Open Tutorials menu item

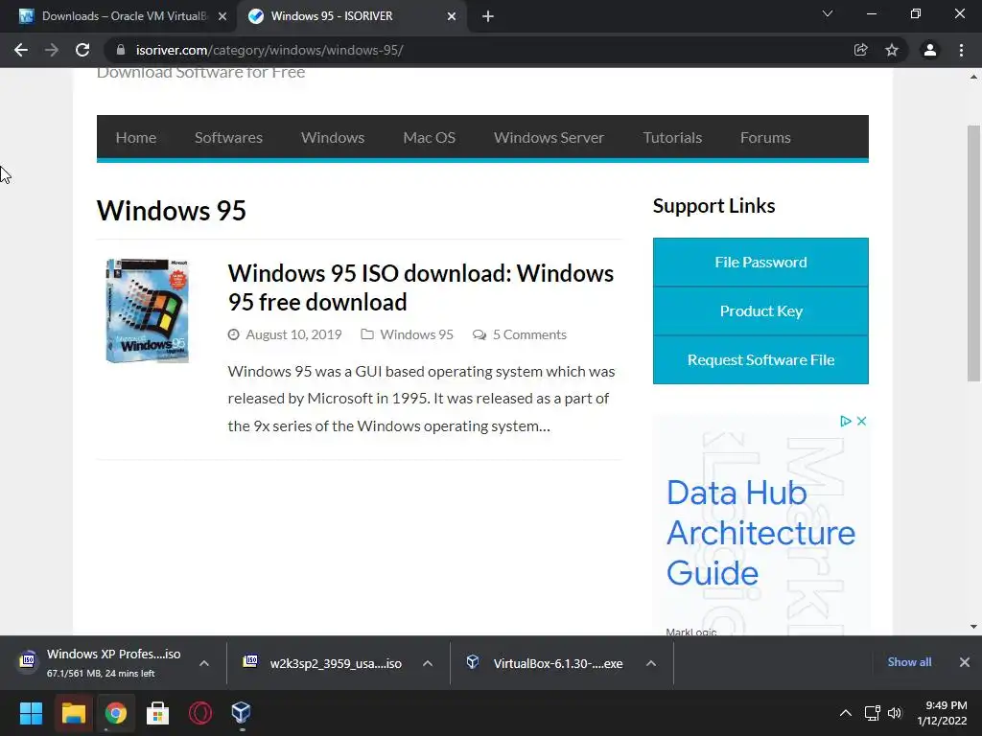pyautogui.click(x=672, y=138)
